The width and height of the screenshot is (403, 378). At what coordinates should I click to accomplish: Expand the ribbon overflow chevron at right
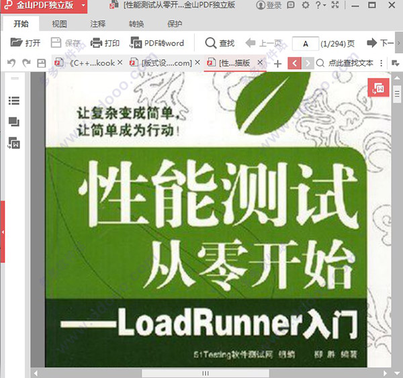point(398,43)
